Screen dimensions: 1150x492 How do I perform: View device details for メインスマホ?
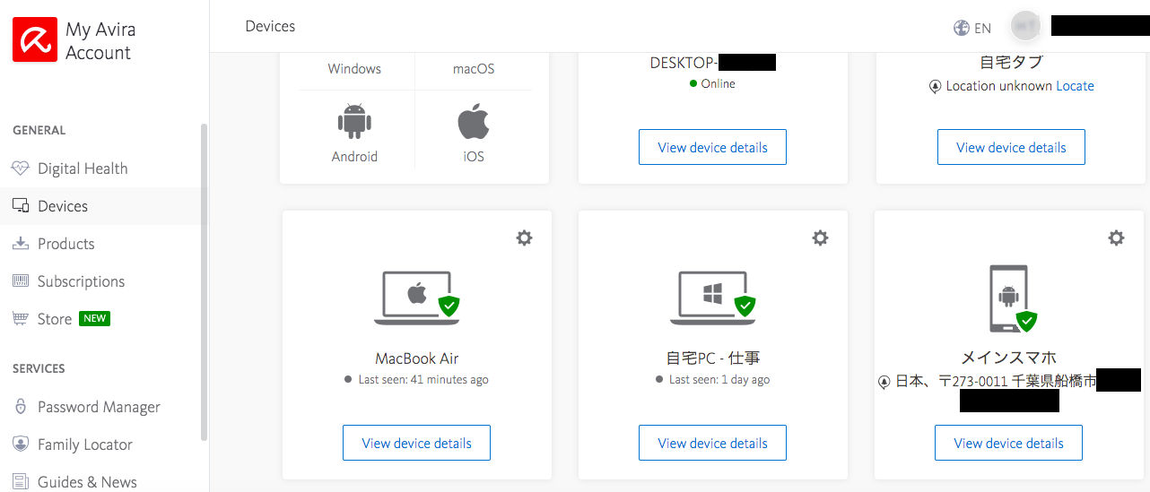tap(1008, 443)
